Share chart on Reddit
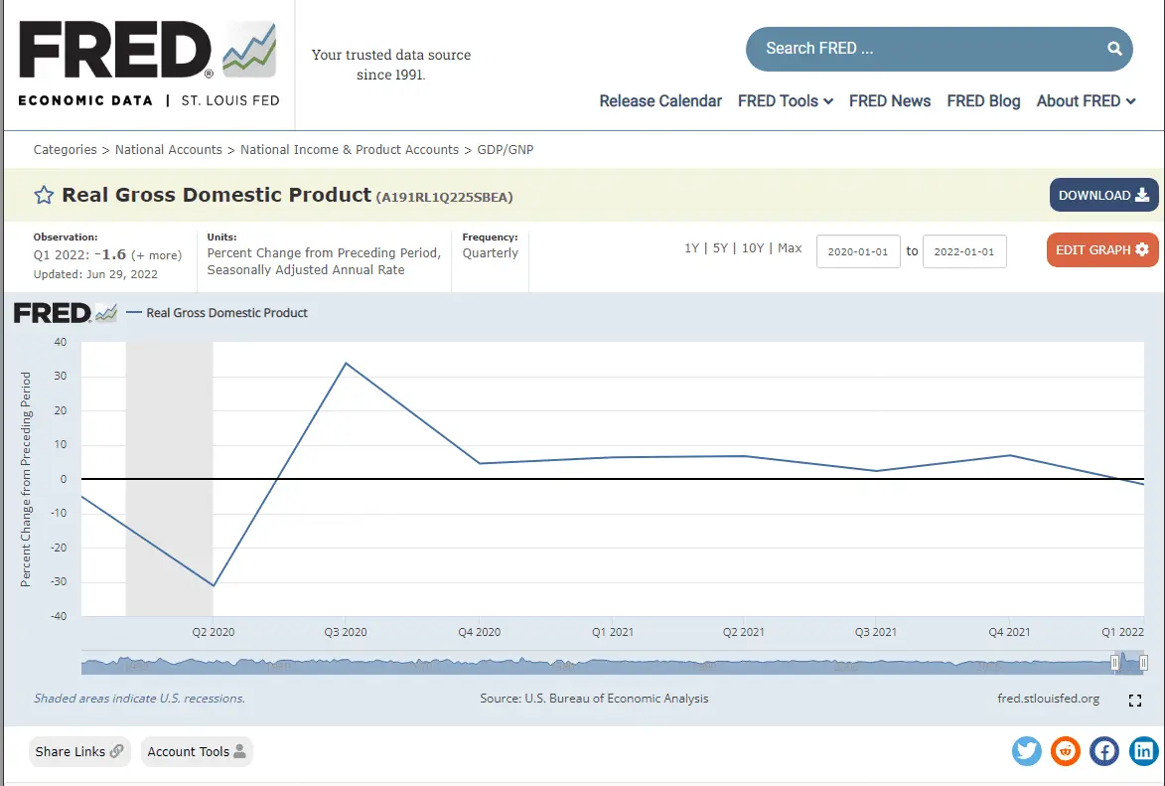 [x=1066, y=751]
